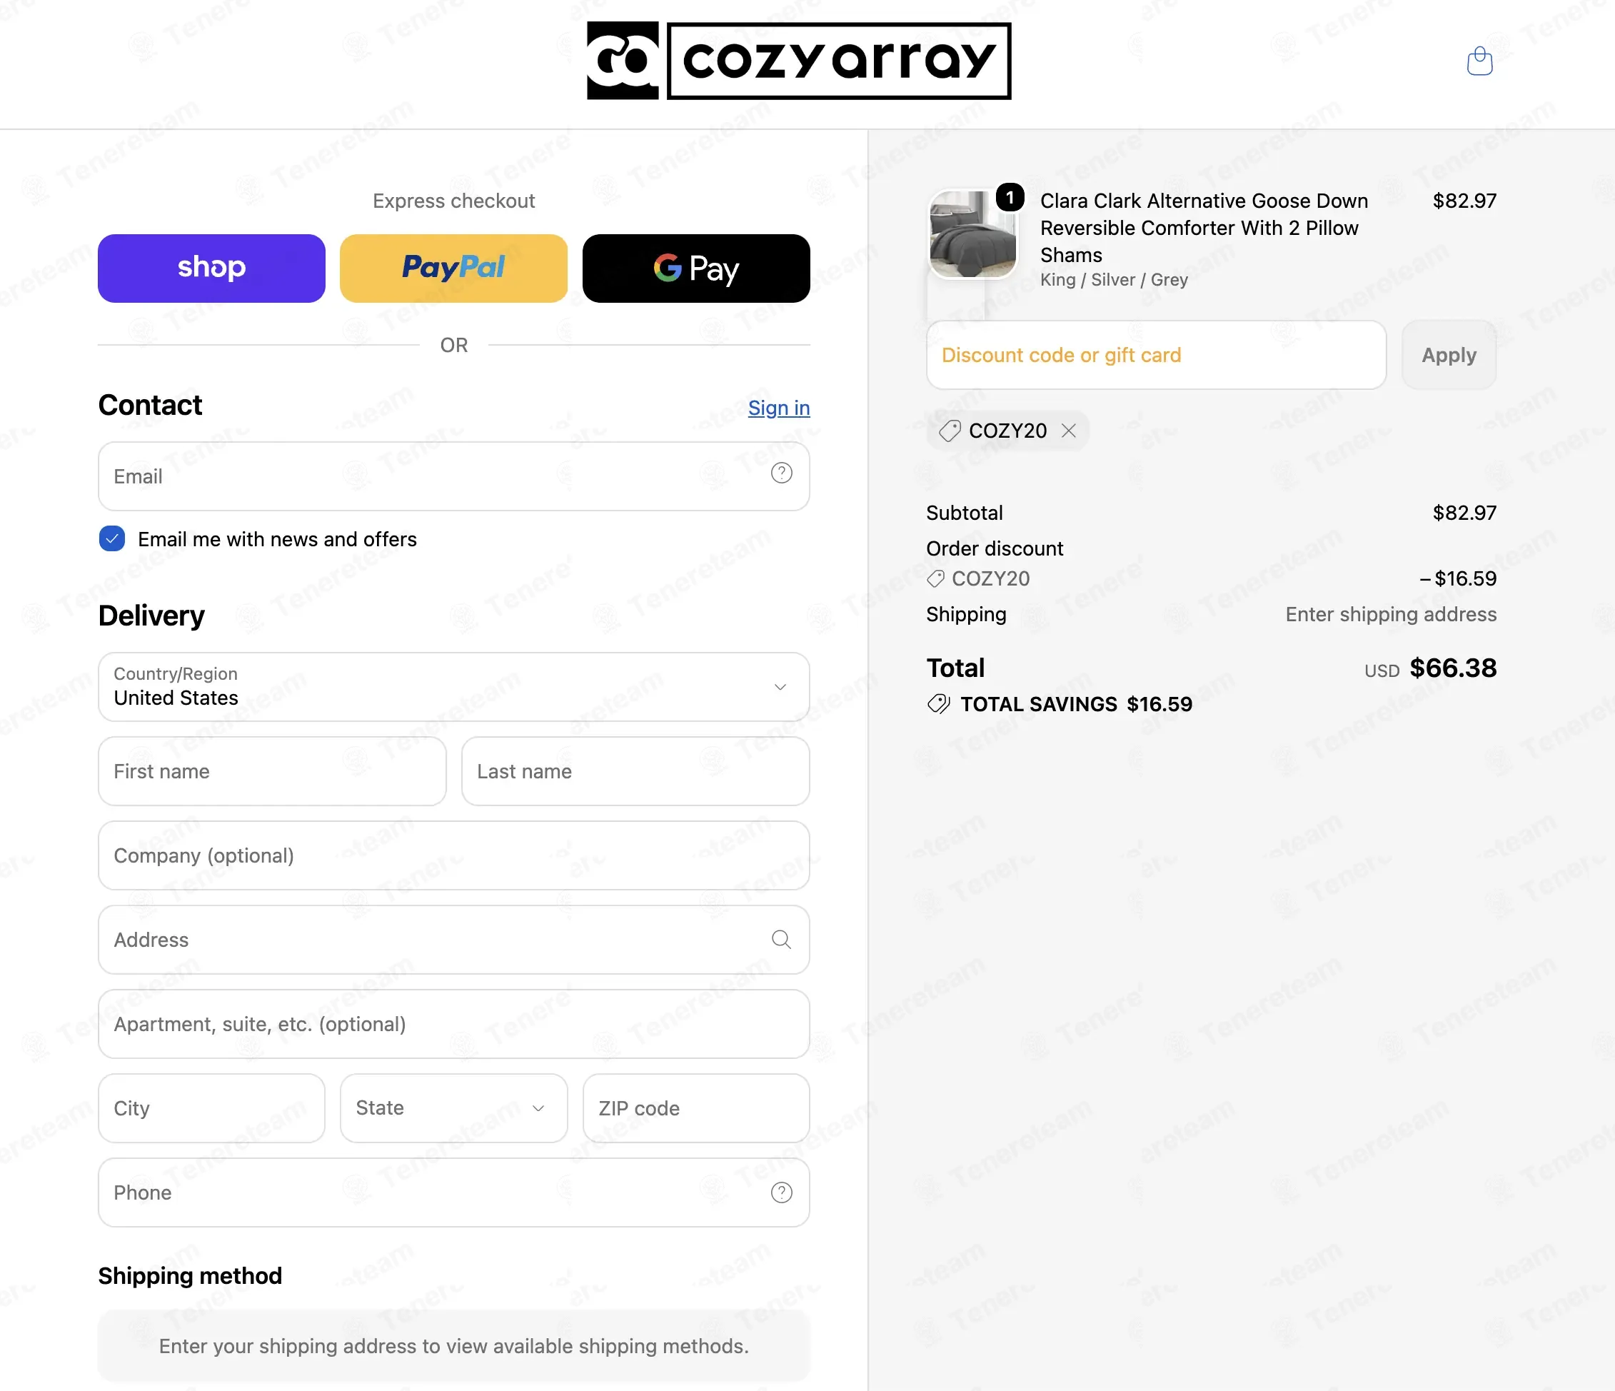Viewport: 1615px width, 1391px height.
Task: Focus the Email input field
Action: (x=453, y=476)
